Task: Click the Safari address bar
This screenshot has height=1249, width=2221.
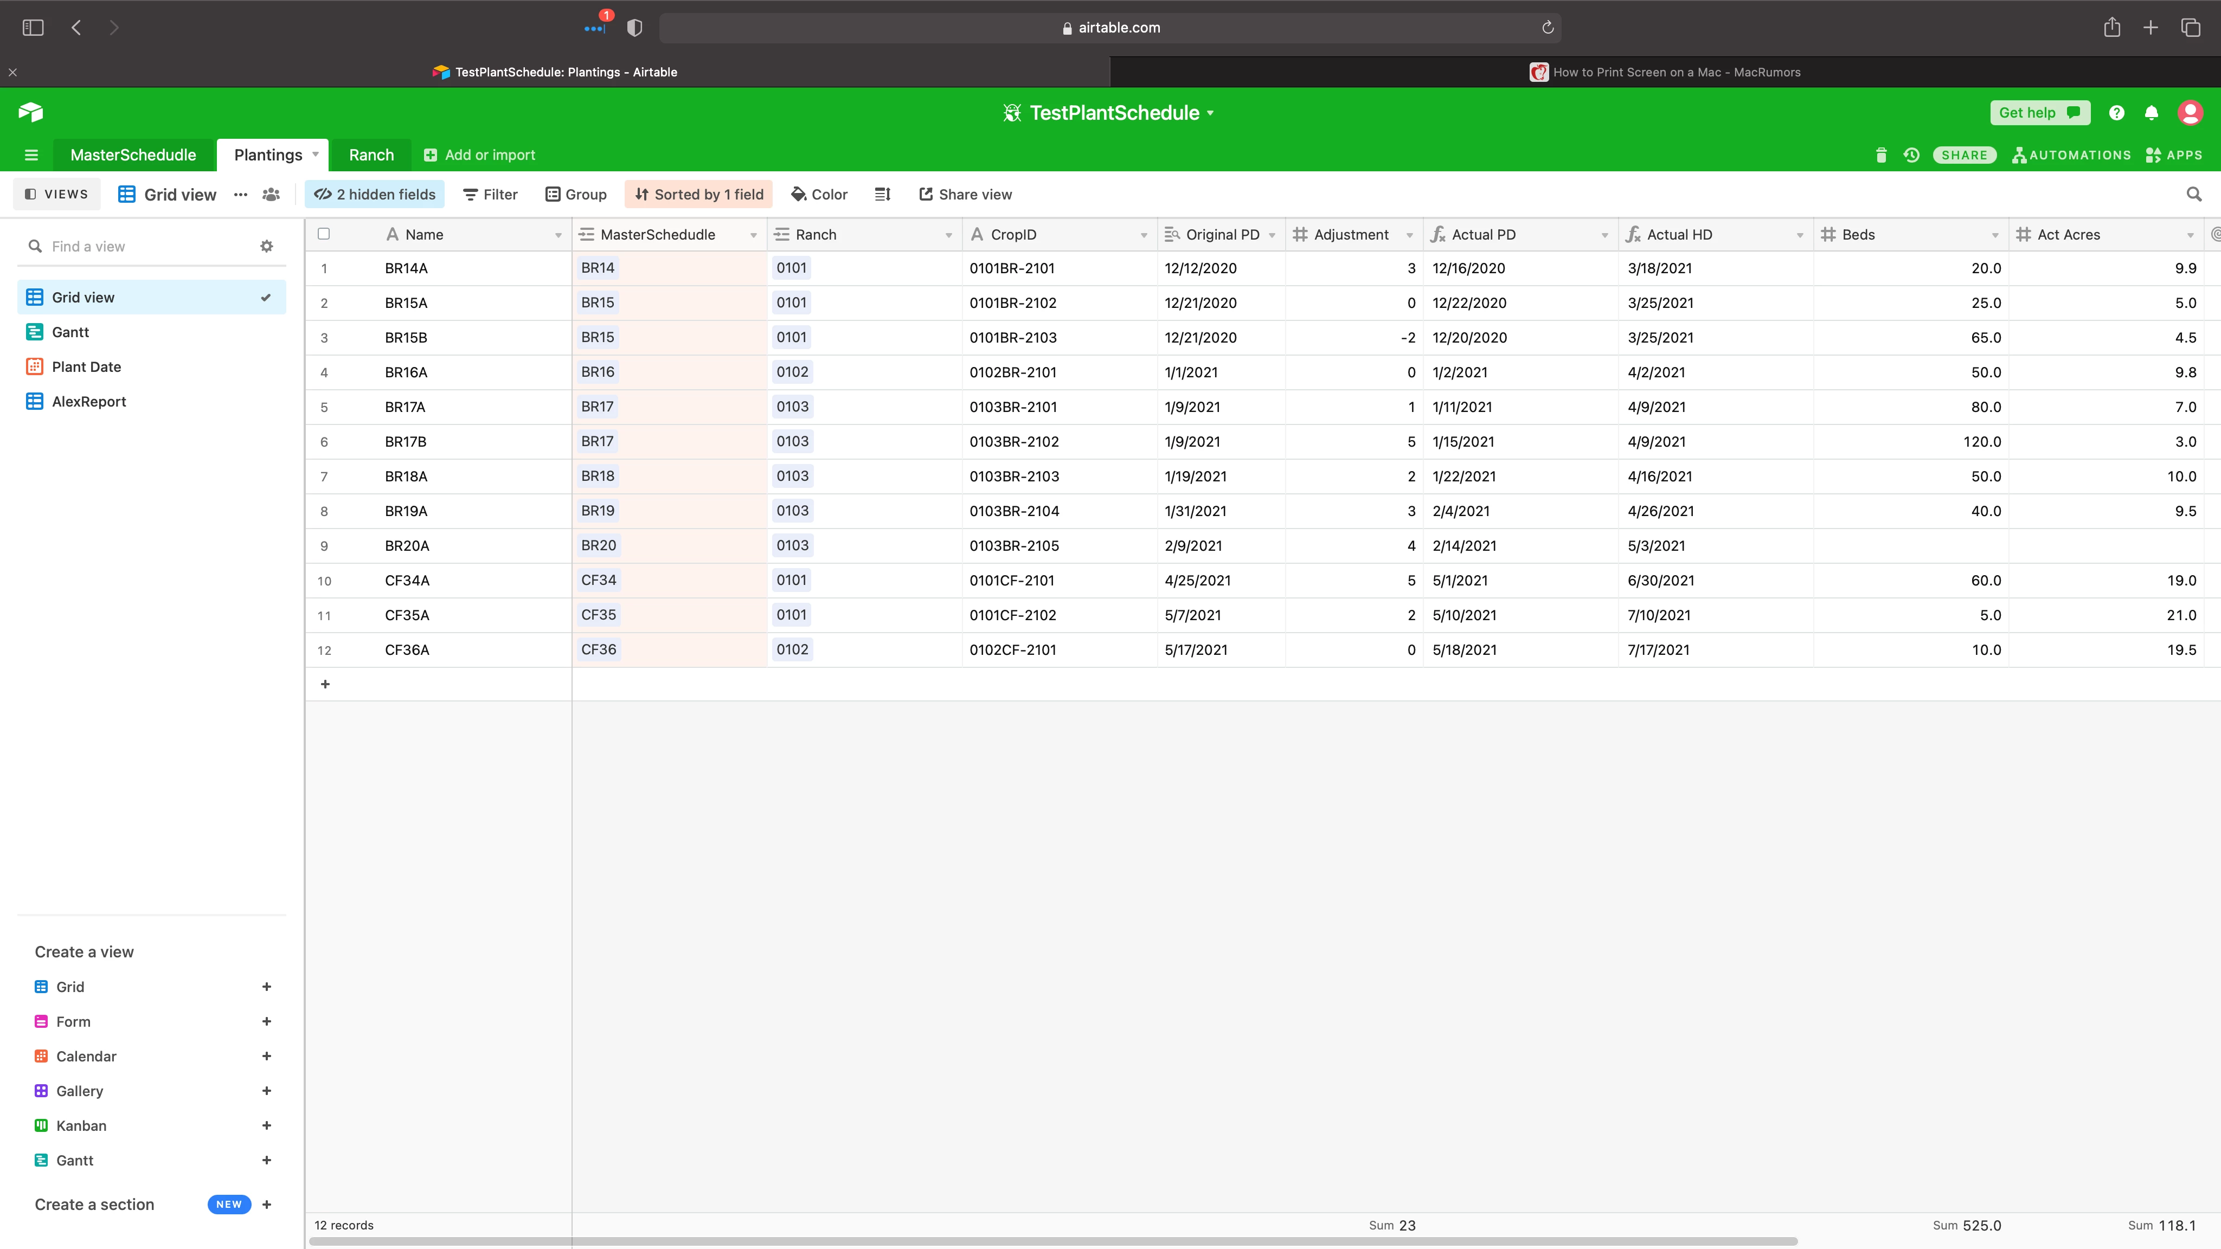Action: tap(1110, 28)
